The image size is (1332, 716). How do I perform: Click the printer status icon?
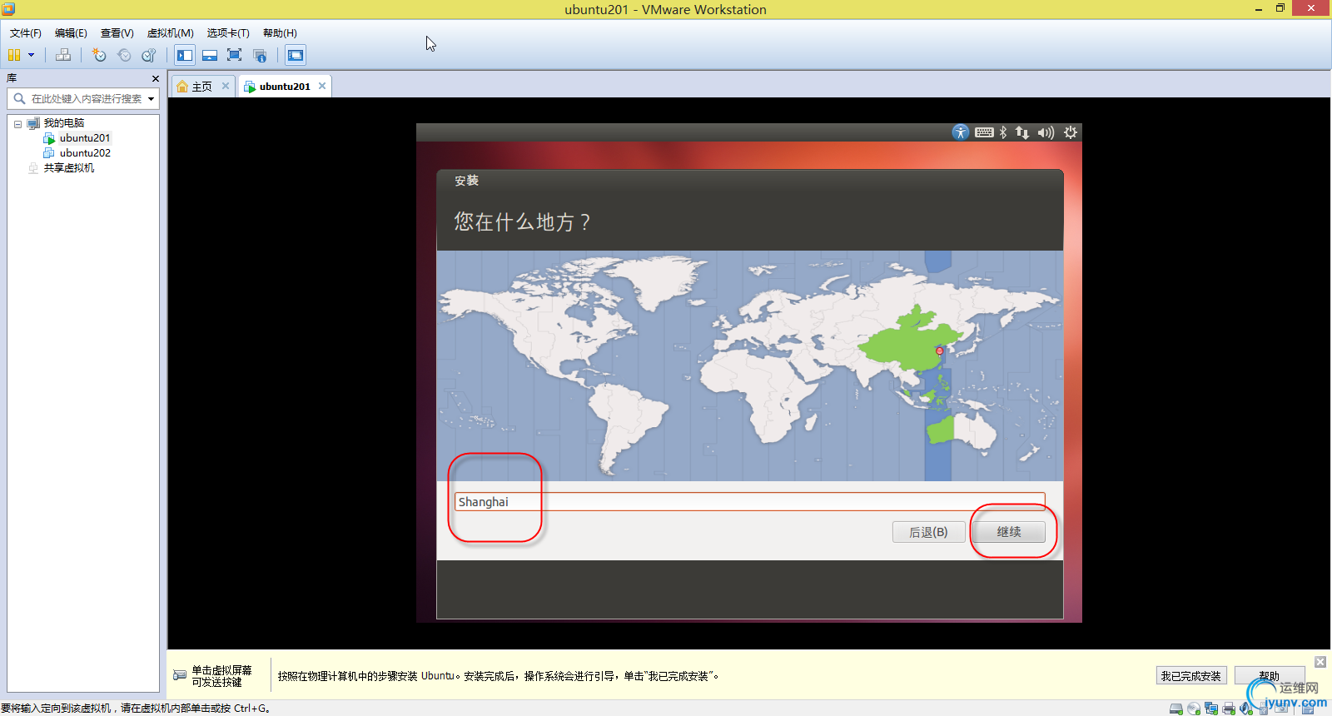tap(1229, 709)
